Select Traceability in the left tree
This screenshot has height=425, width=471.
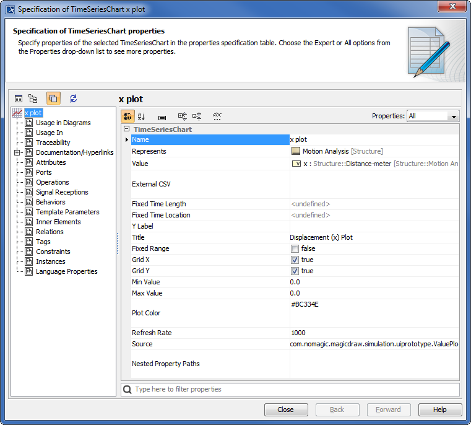click(x=53, y=142)
